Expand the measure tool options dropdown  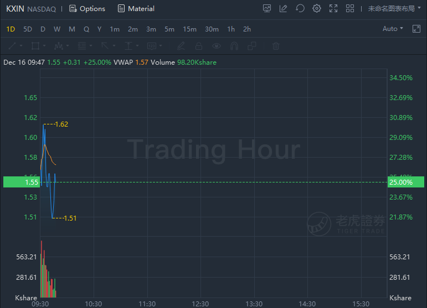137,46
